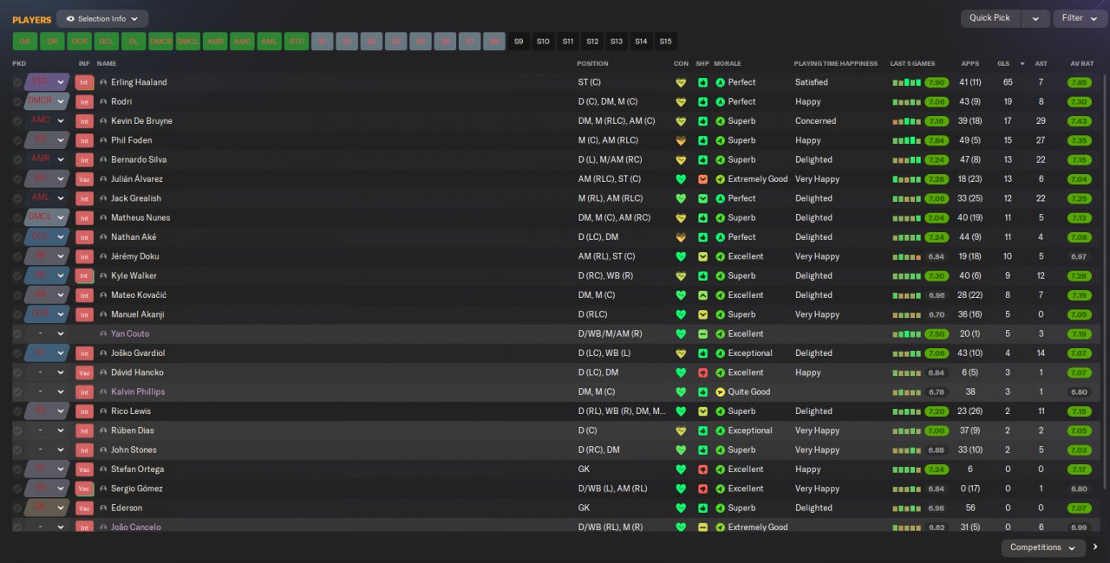Screen dimensions: 1110x563
Task: Toggle the pick checkmark for Erling Haaland
Action: (x=17, y=82)
